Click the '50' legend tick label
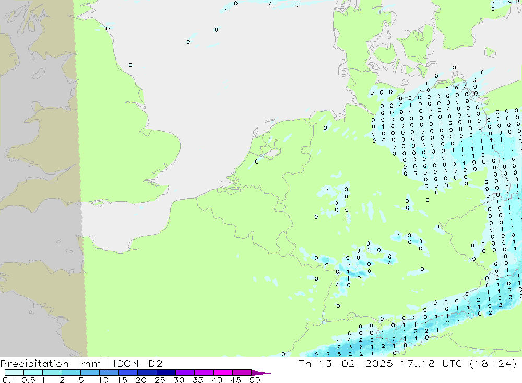This screenshot has width=522, height=383. coord(255,380)
